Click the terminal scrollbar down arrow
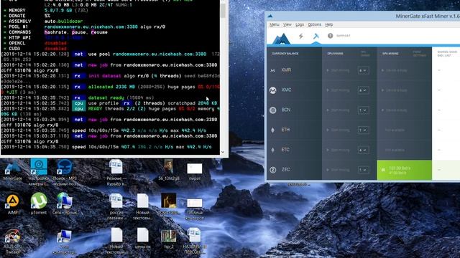This screenshot has height=258, width=460. coord(223,152)
